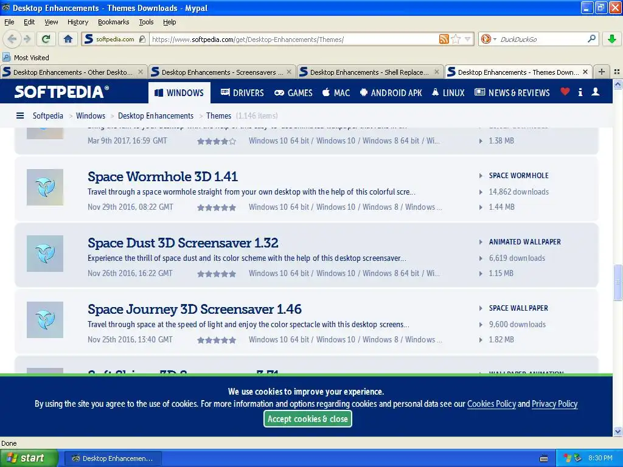Close the Screensavers tab

pyautogui.click(x=289, y=72)
